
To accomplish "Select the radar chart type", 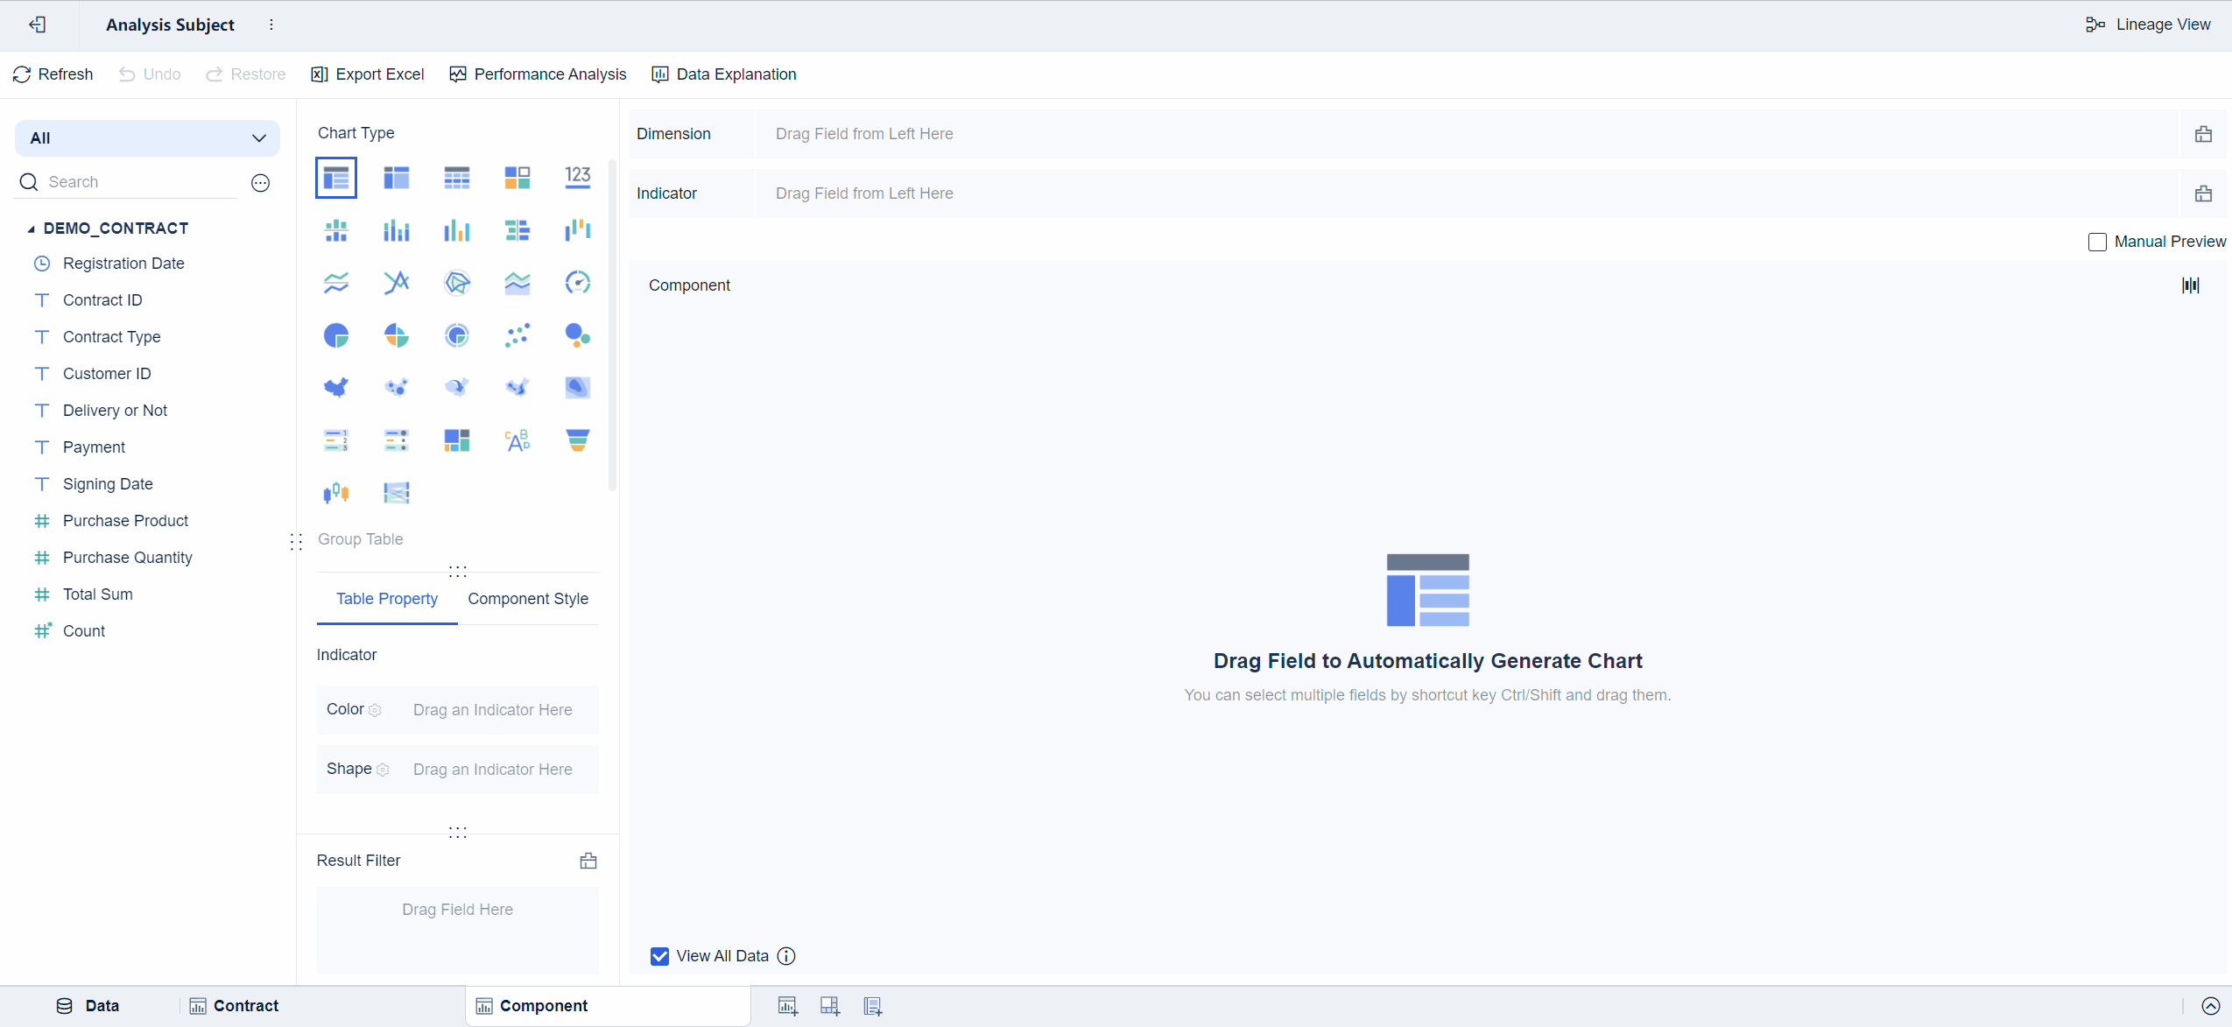I will point(457,282).
